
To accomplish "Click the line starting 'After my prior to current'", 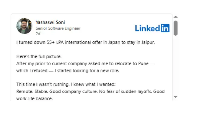I will pyautogui.click(x=85, y=64).
